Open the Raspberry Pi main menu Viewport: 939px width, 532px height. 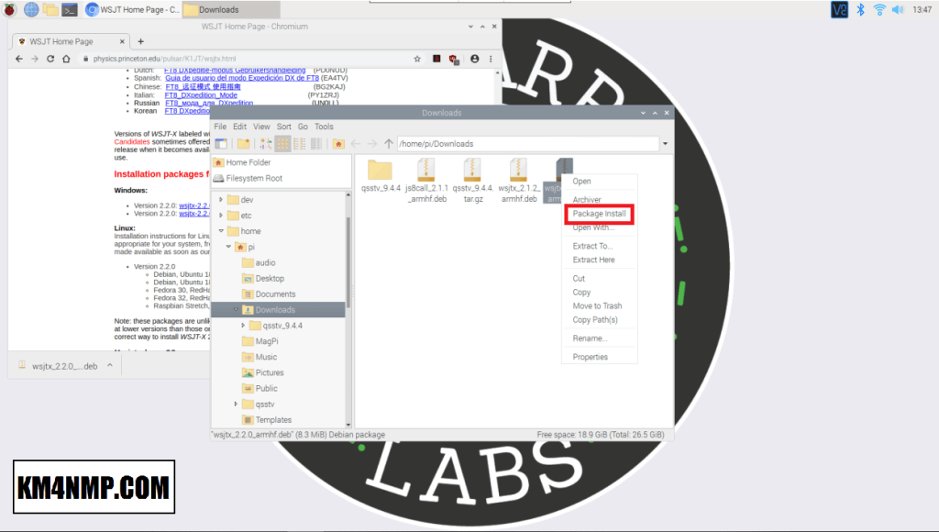click(x=10, y=9)
